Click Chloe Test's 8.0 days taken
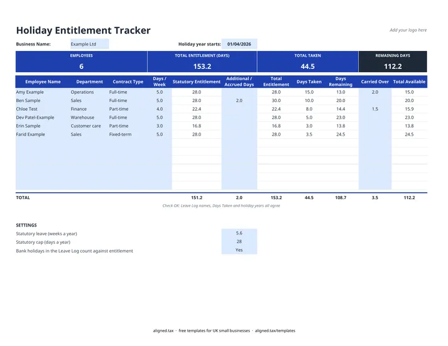This screenshot has width=448, height=346. click(309, 109)
